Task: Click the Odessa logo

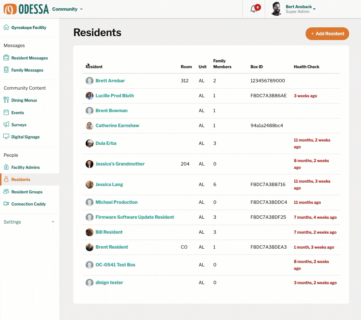Action: point(26,9)
